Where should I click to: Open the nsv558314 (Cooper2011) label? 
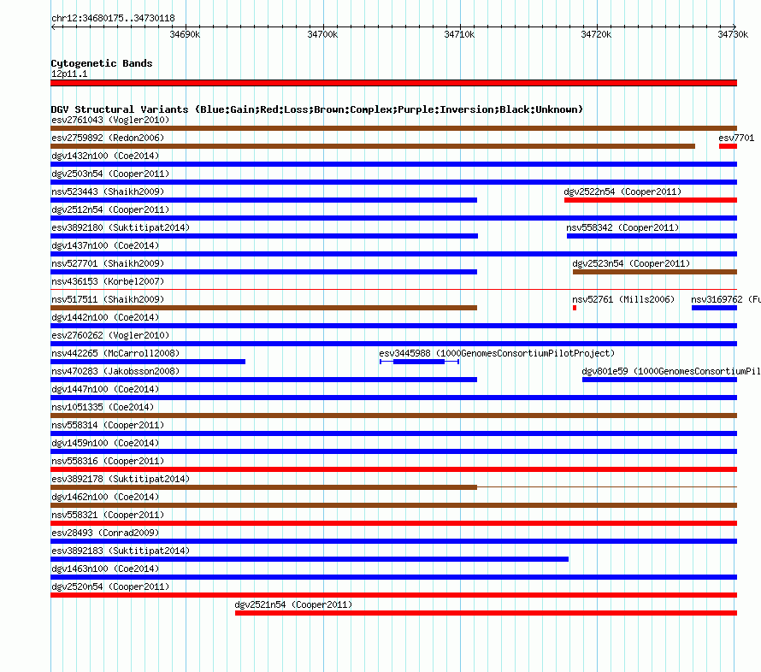click(108, 425)
